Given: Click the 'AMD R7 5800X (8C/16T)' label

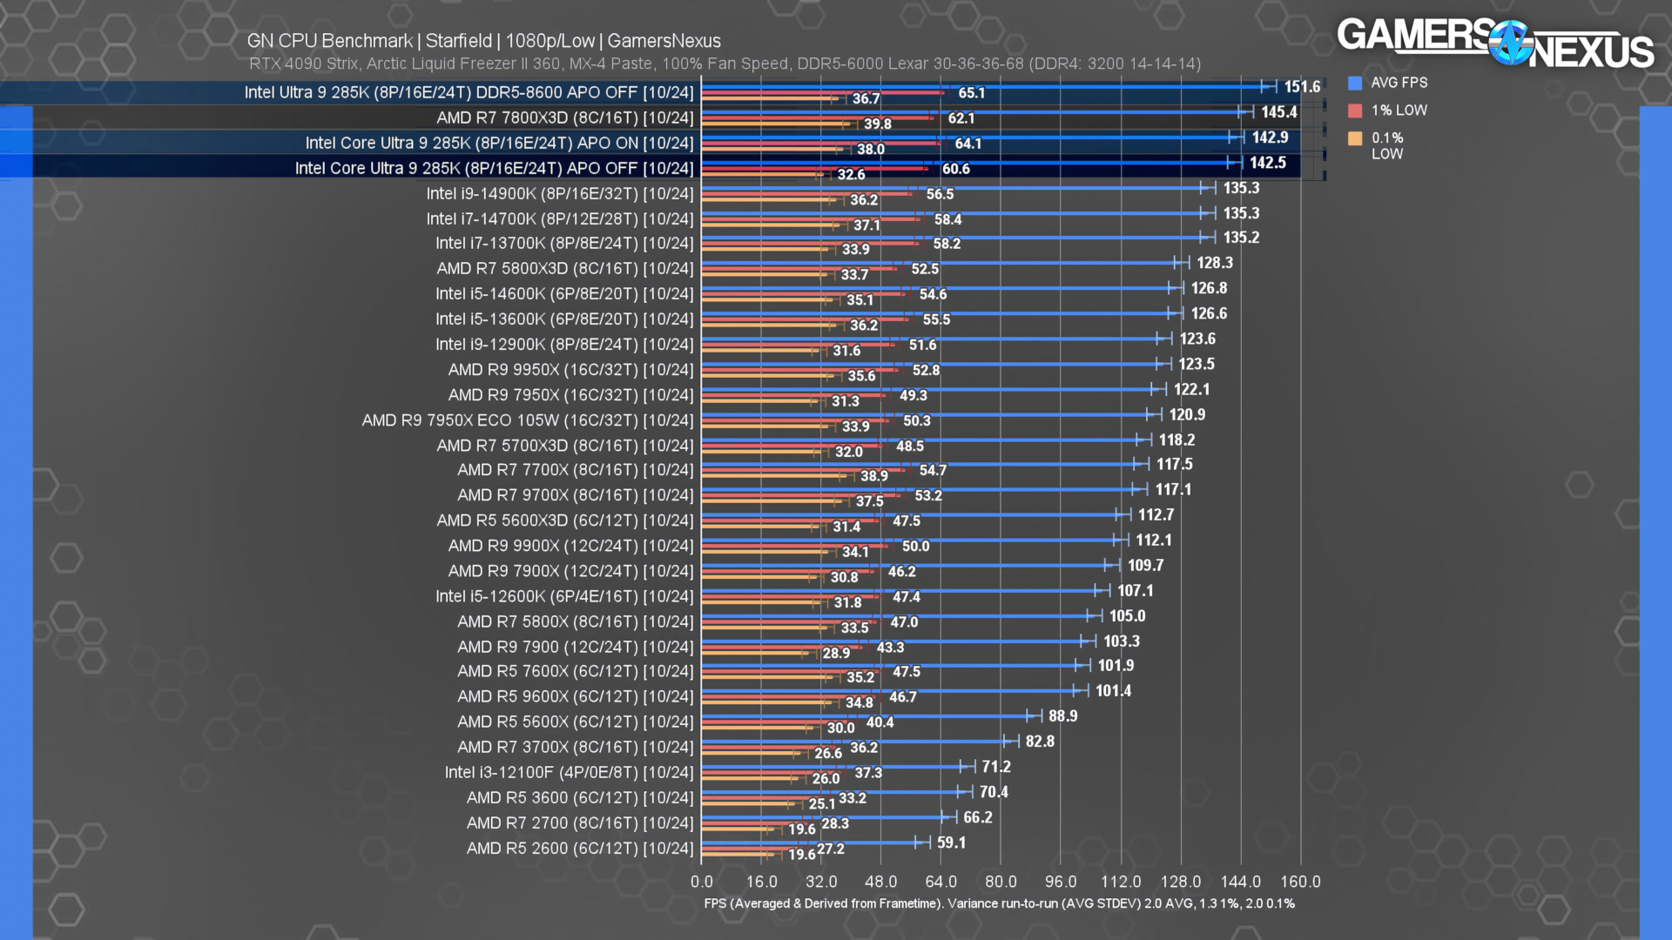Looking at the screenshot, I should pos(576,621).
